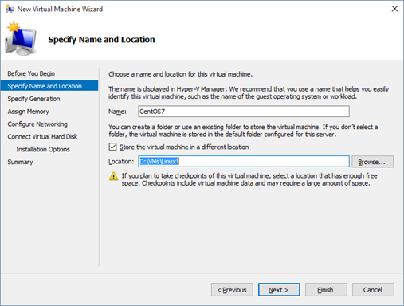Cancel the wizard

(373, 290)
